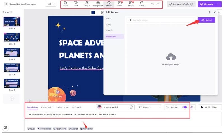Click the Preview (00:42) button
This screenshot has width=224, height=134.
[x=181, y=4]
